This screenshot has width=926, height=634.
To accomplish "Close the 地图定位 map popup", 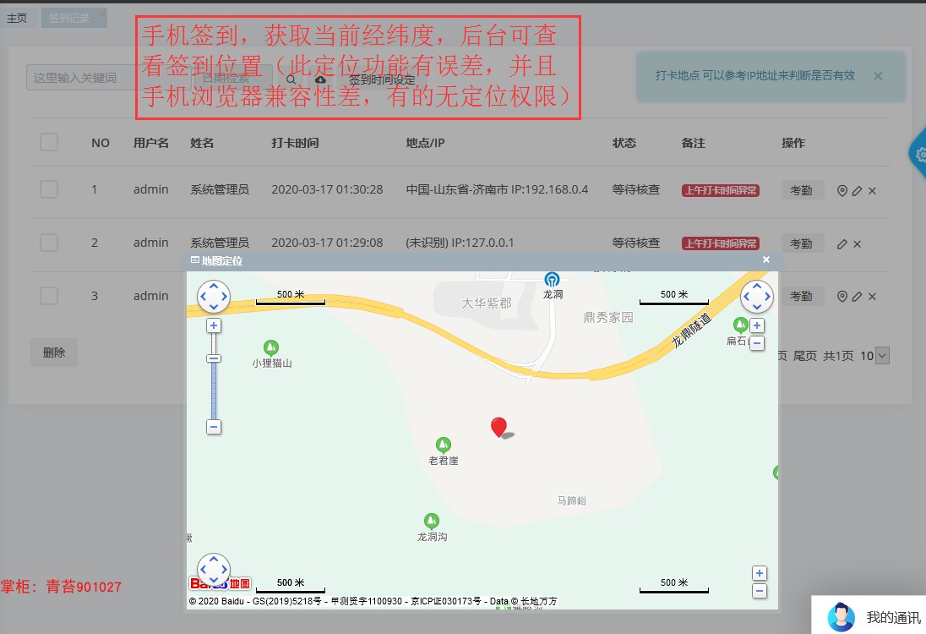I will click(766, 260).
